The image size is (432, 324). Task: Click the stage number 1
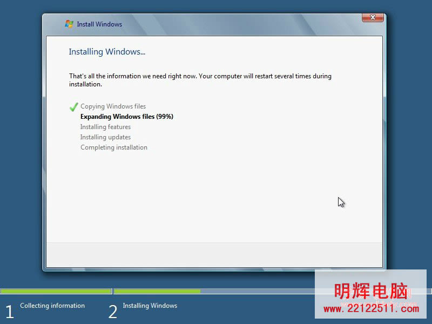10,312
